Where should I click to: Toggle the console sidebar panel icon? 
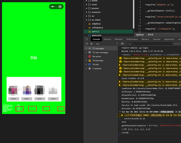coord(87,44)
